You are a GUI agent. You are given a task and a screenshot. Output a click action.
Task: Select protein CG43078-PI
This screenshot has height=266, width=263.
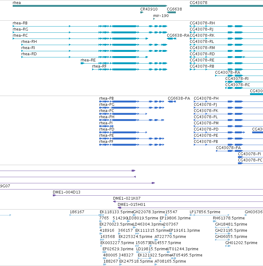click(x=250, y=157)
